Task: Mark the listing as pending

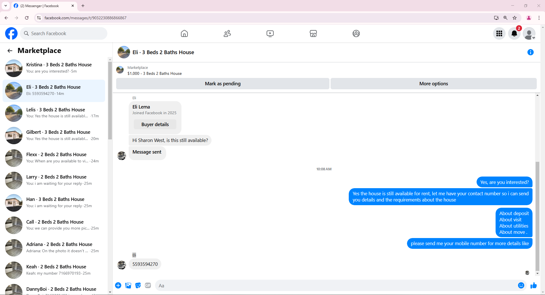Action: tap(223, 84)
